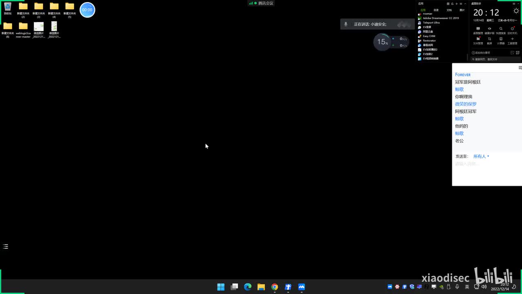Viewport: 522px width, 294px height.
Task: Open 工具管理 tool manager
Action: tap(512, 41)
